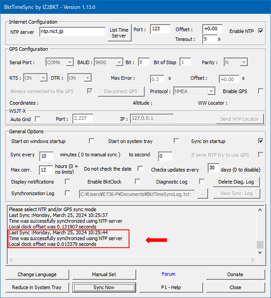
Task: Click the log scroll up arrow
Action: point(260,210)
